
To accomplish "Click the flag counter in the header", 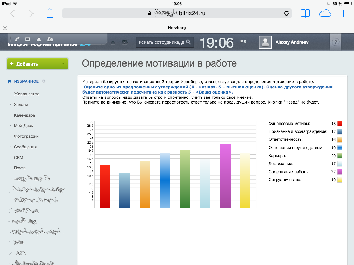I will (x=243, y=42).
